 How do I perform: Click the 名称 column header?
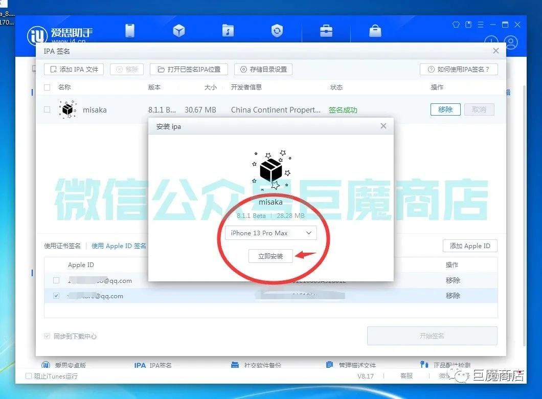pyautogui.click(x=64, y=87)
